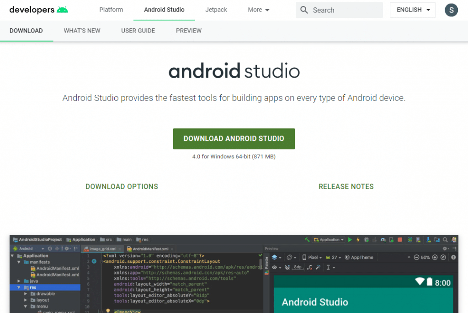Open the design surface layers dropdown
Screen dimensions: 468x313
277,257
